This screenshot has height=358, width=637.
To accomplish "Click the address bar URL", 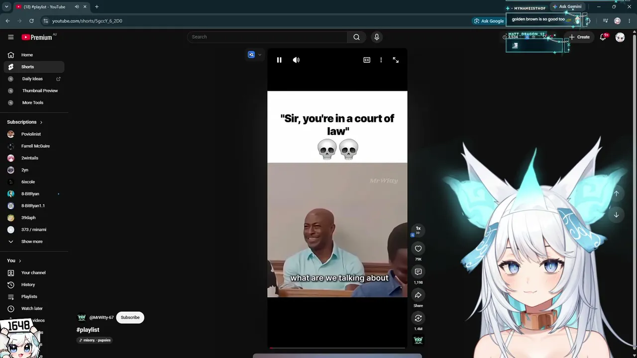I will [x=87, y=21].
